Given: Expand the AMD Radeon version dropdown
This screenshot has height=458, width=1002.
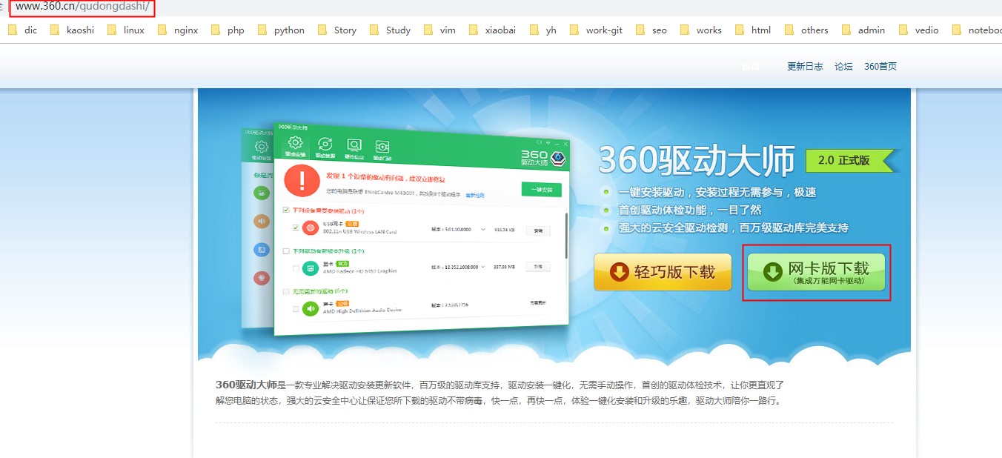Looking at the screenshot, I should pos(484,267).
